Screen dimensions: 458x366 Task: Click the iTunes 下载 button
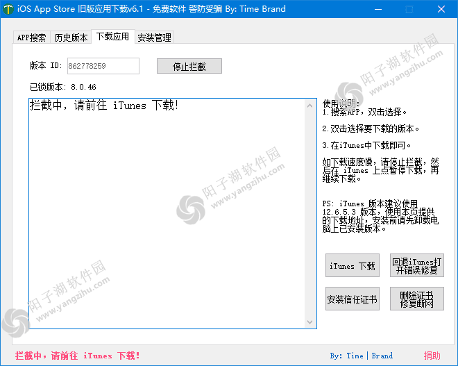353,265
